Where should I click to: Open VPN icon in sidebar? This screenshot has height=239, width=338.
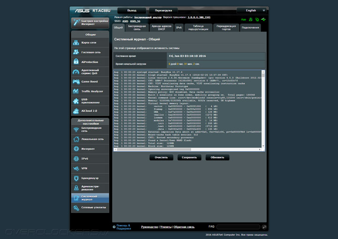coord(76,168)
